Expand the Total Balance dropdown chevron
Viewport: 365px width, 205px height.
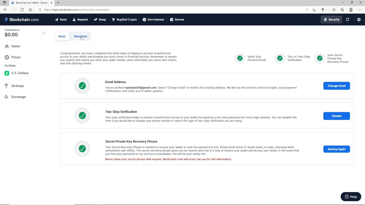pos(43,33)
